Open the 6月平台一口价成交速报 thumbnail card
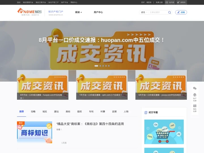The height and width of the screenshot is (153, 204). pos(161,85)
